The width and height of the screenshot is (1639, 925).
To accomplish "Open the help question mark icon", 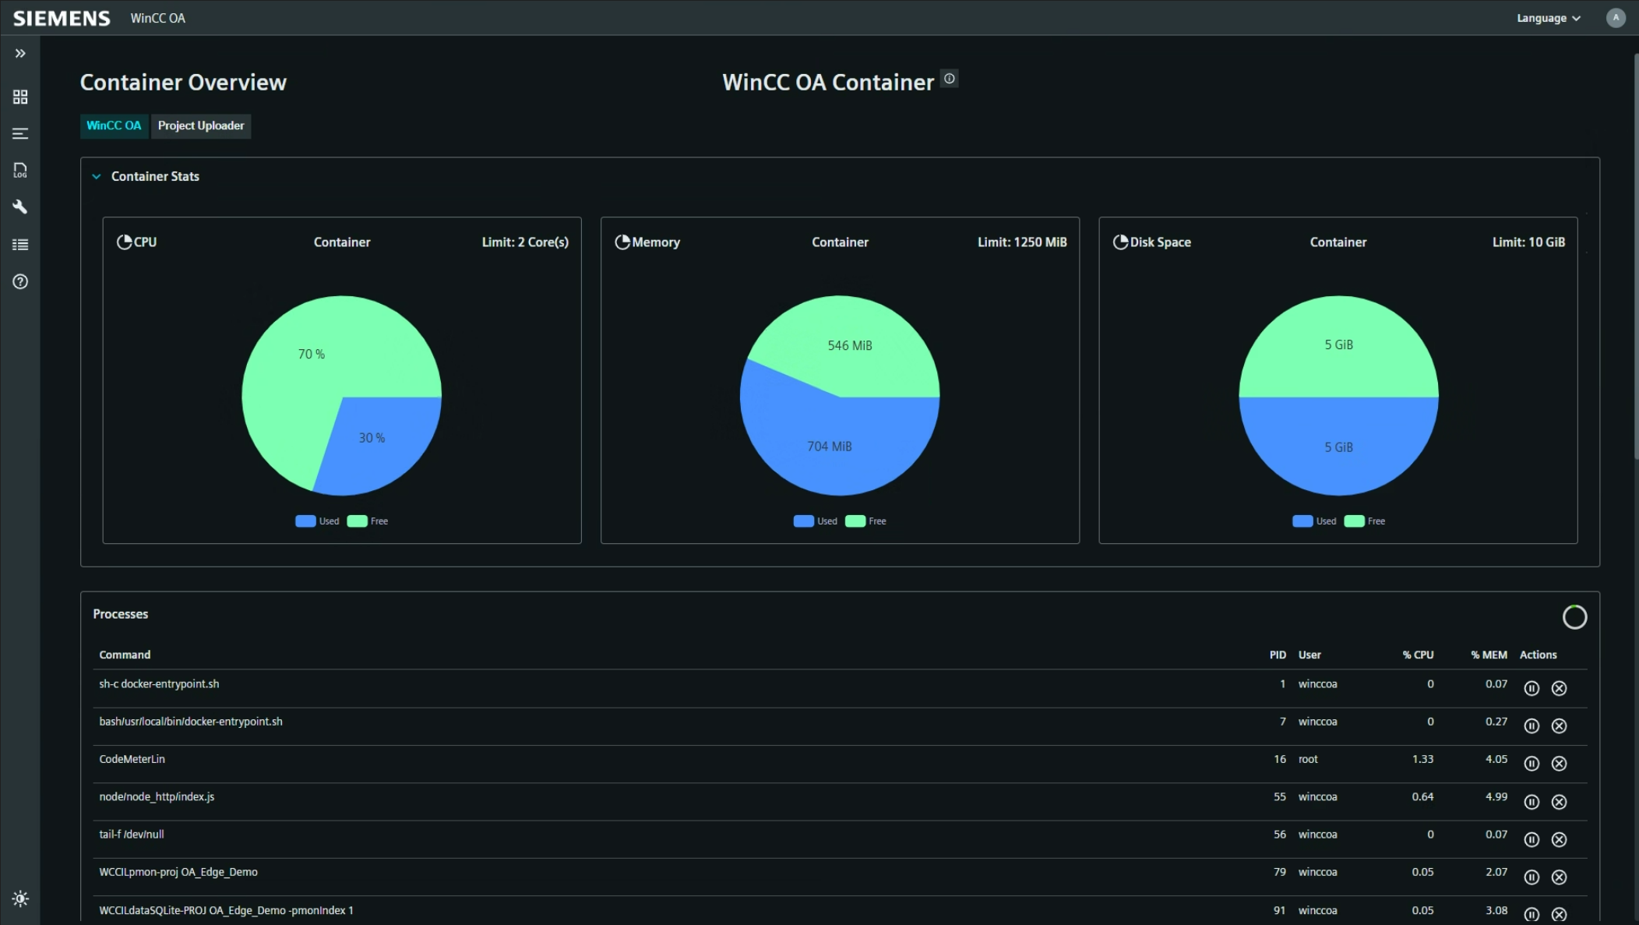I will coord(20,281).
